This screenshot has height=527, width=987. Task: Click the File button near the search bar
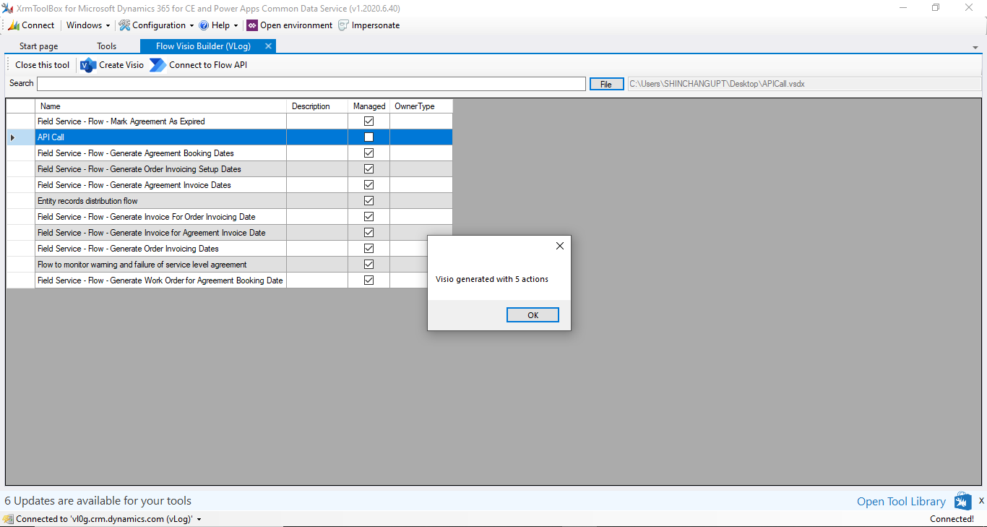[606, 83]
